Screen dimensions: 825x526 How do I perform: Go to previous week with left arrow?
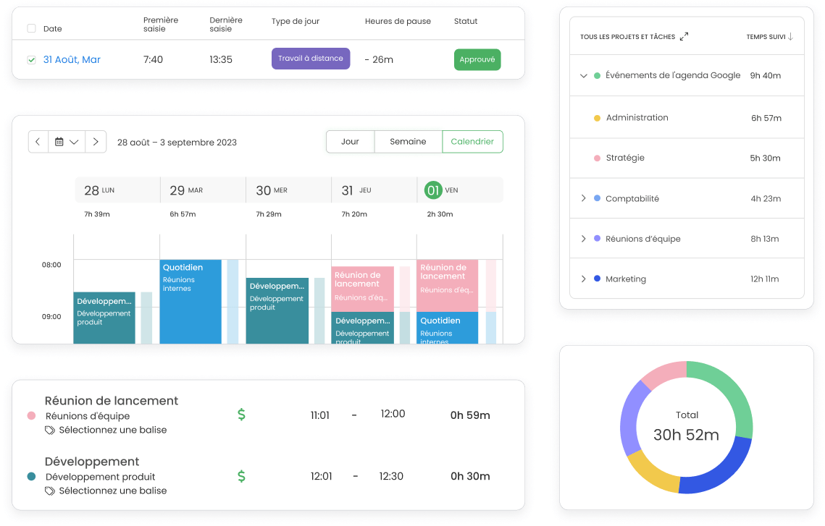coord(38,142)
